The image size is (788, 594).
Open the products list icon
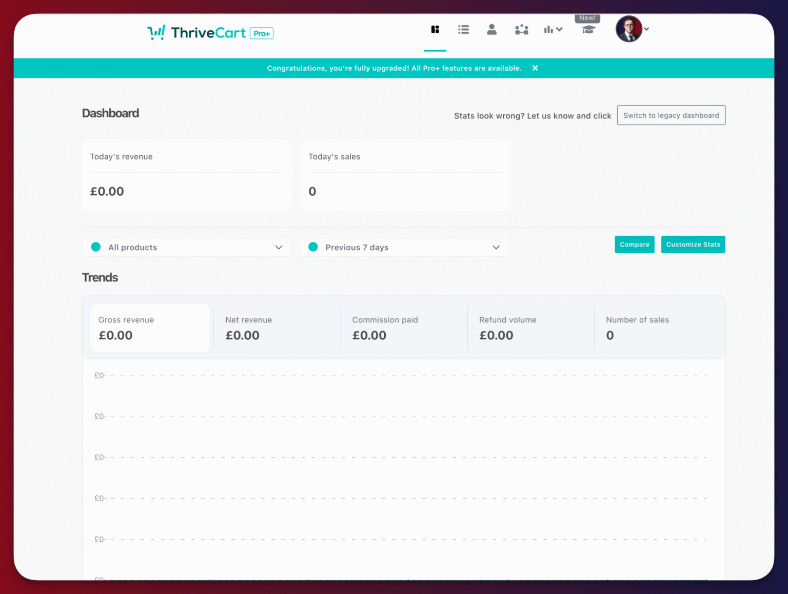click(463, 29)
